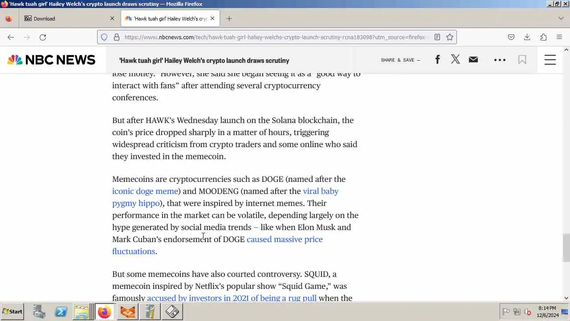This screenshot has height=321, width=570.
Task: Open the tracking protection shield icon
Action: coord(104,37)
